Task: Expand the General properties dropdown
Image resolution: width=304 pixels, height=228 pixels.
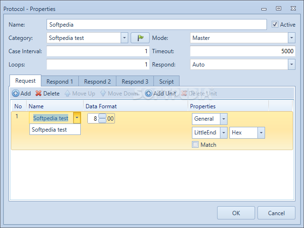Action: (x=224, y=119)
